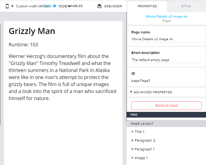Click the phone device preview icon
The image size is (206, 165).
7,6
